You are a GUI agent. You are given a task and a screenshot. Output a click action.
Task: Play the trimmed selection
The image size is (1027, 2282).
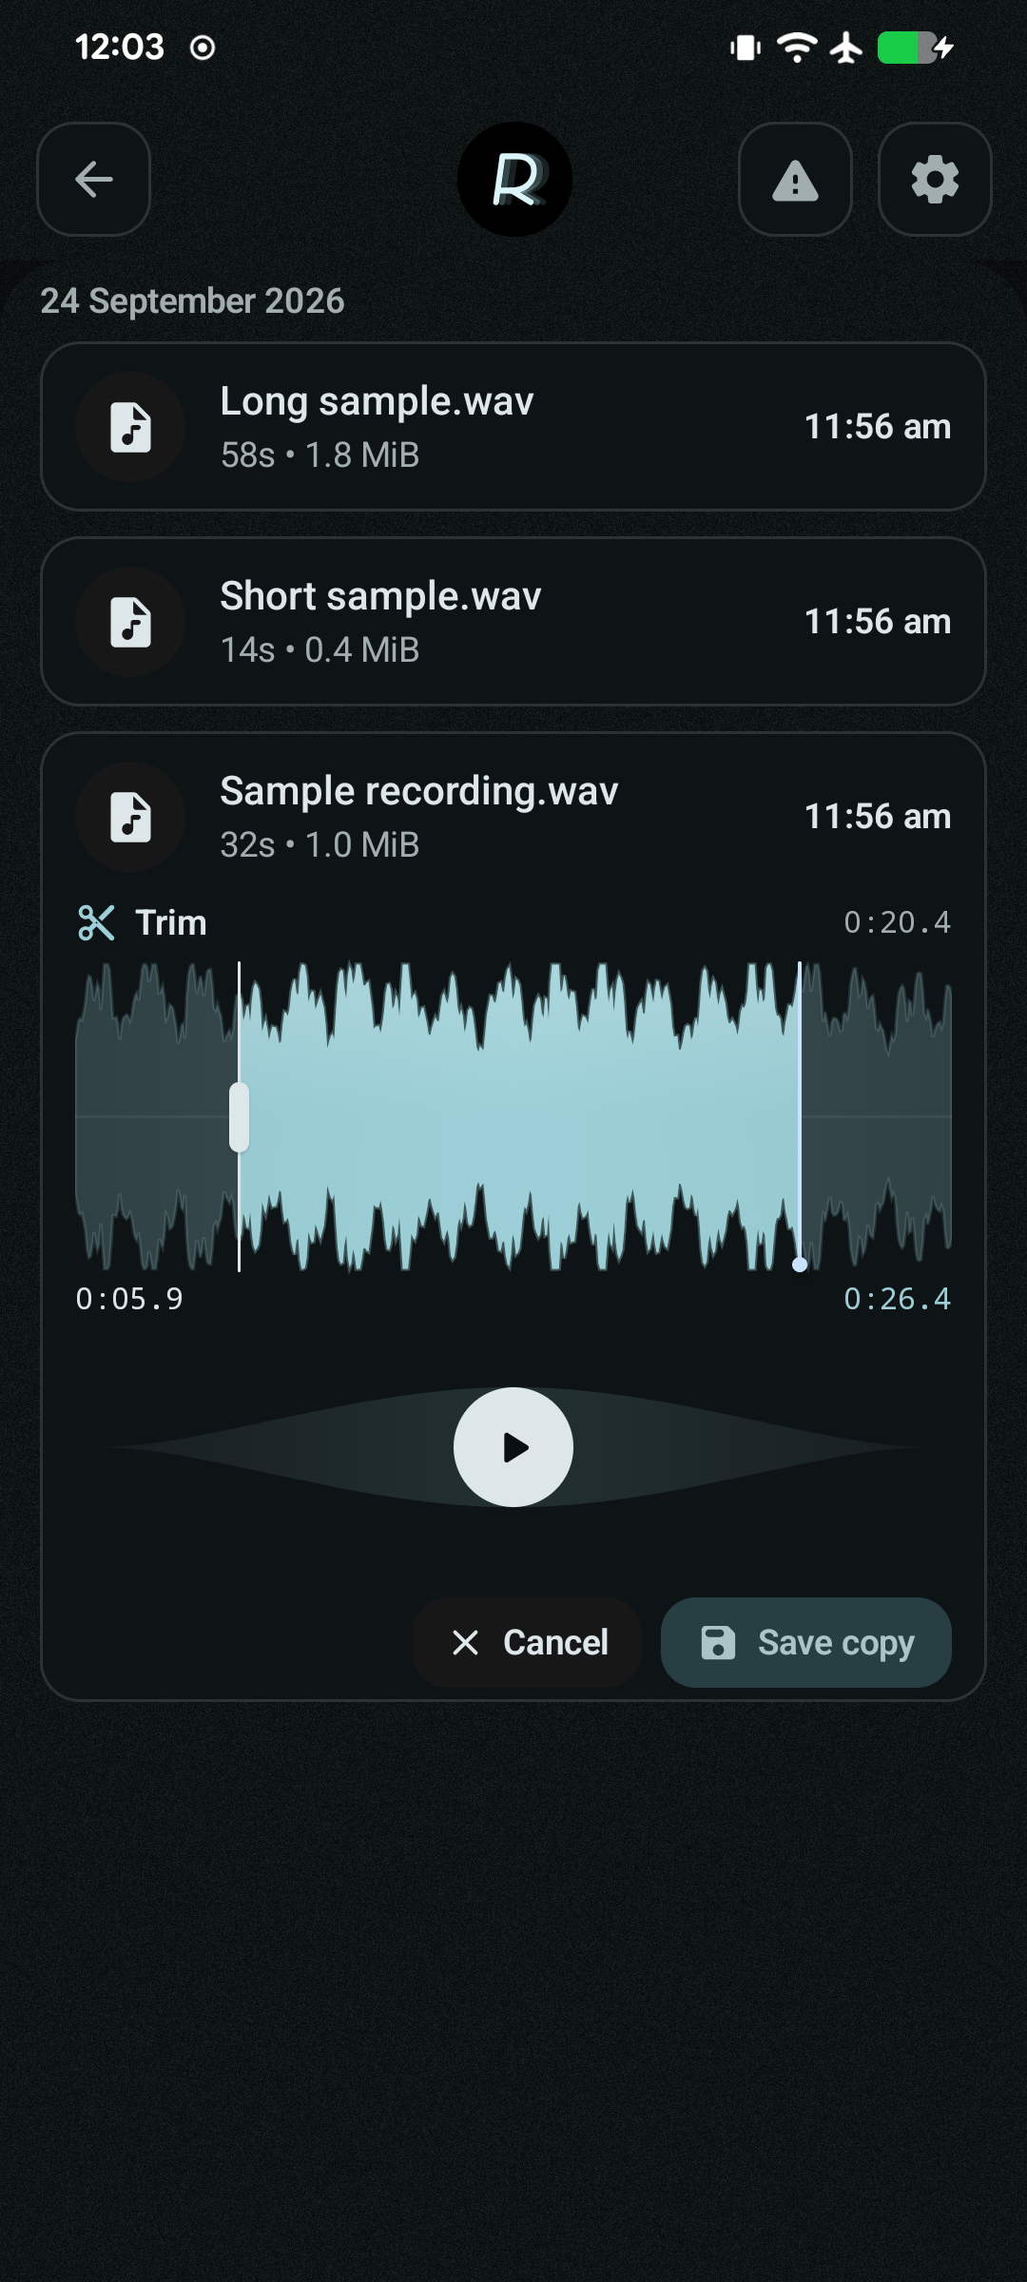[513, 1447]
